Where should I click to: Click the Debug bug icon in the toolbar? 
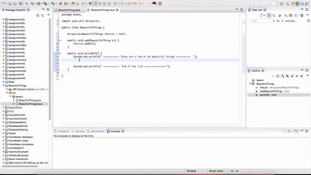coord(32,3)
